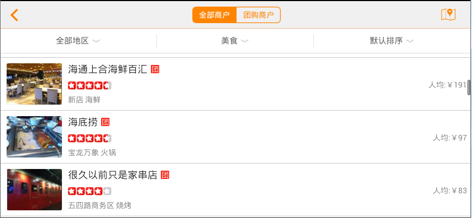Open the map view icon
The height and width of the screenshot is (218, 472).
[448, 14]
